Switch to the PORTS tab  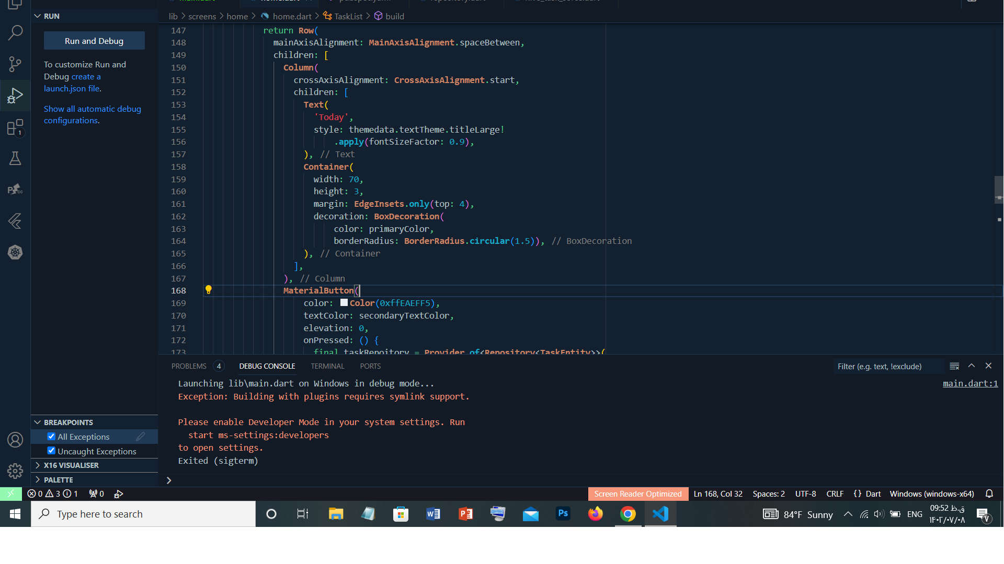pos(370,366)
